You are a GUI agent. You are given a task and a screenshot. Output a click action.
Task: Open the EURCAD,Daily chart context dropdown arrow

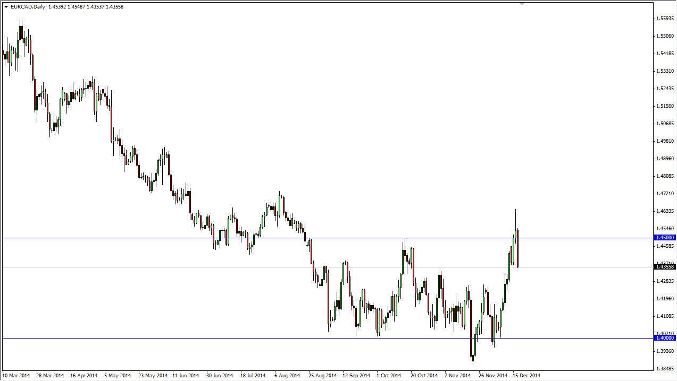[6, 6]
